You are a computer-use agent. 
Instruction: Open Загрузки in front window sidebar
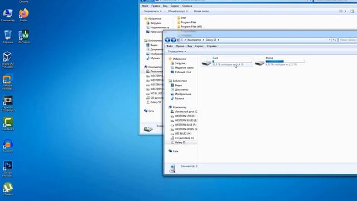pos(180,63)
